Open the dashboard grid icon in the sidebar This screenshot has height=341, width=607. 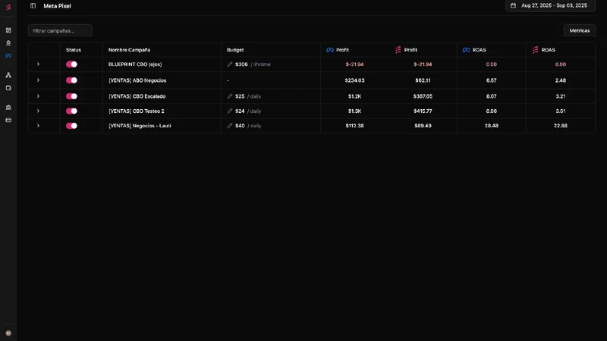pos(8,30)
